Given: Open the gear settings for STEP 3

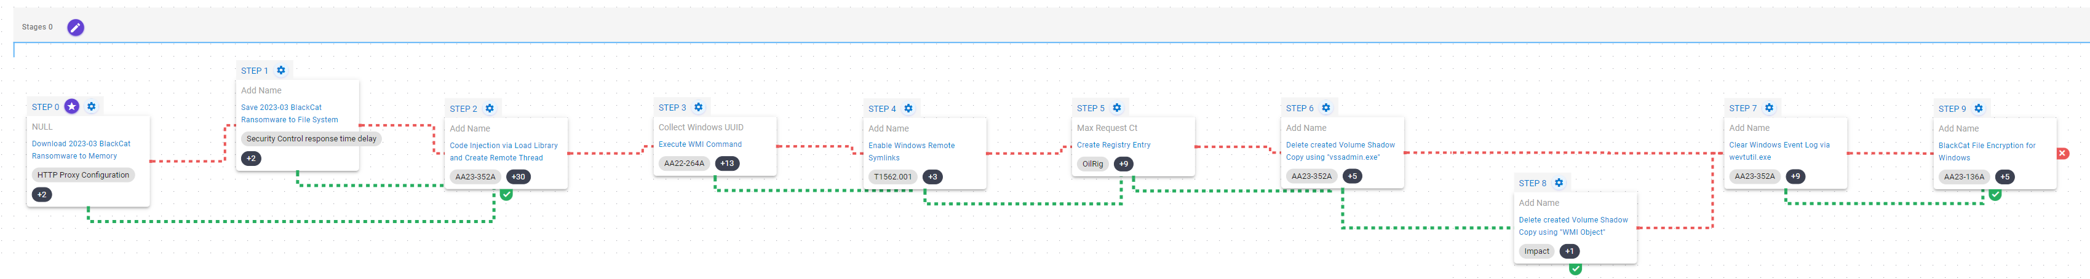Looking at the screenshot, I should point(699,107).
